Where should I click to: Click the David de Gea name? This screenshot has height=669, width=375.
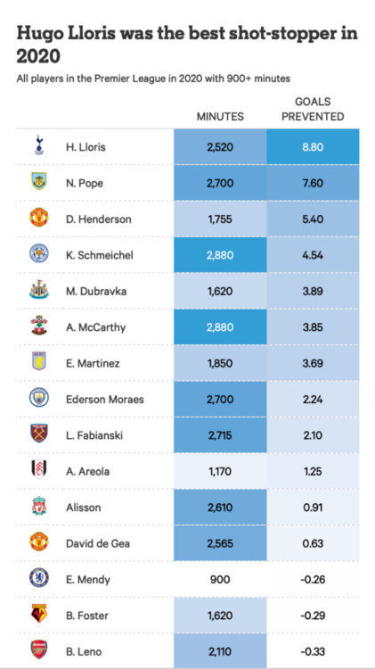pos(98,543)
